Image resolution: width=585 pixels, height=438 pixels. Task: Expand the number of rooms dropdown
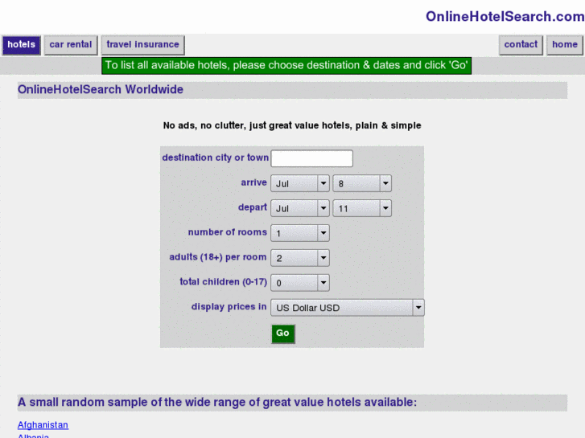click(x=300, y=233)
